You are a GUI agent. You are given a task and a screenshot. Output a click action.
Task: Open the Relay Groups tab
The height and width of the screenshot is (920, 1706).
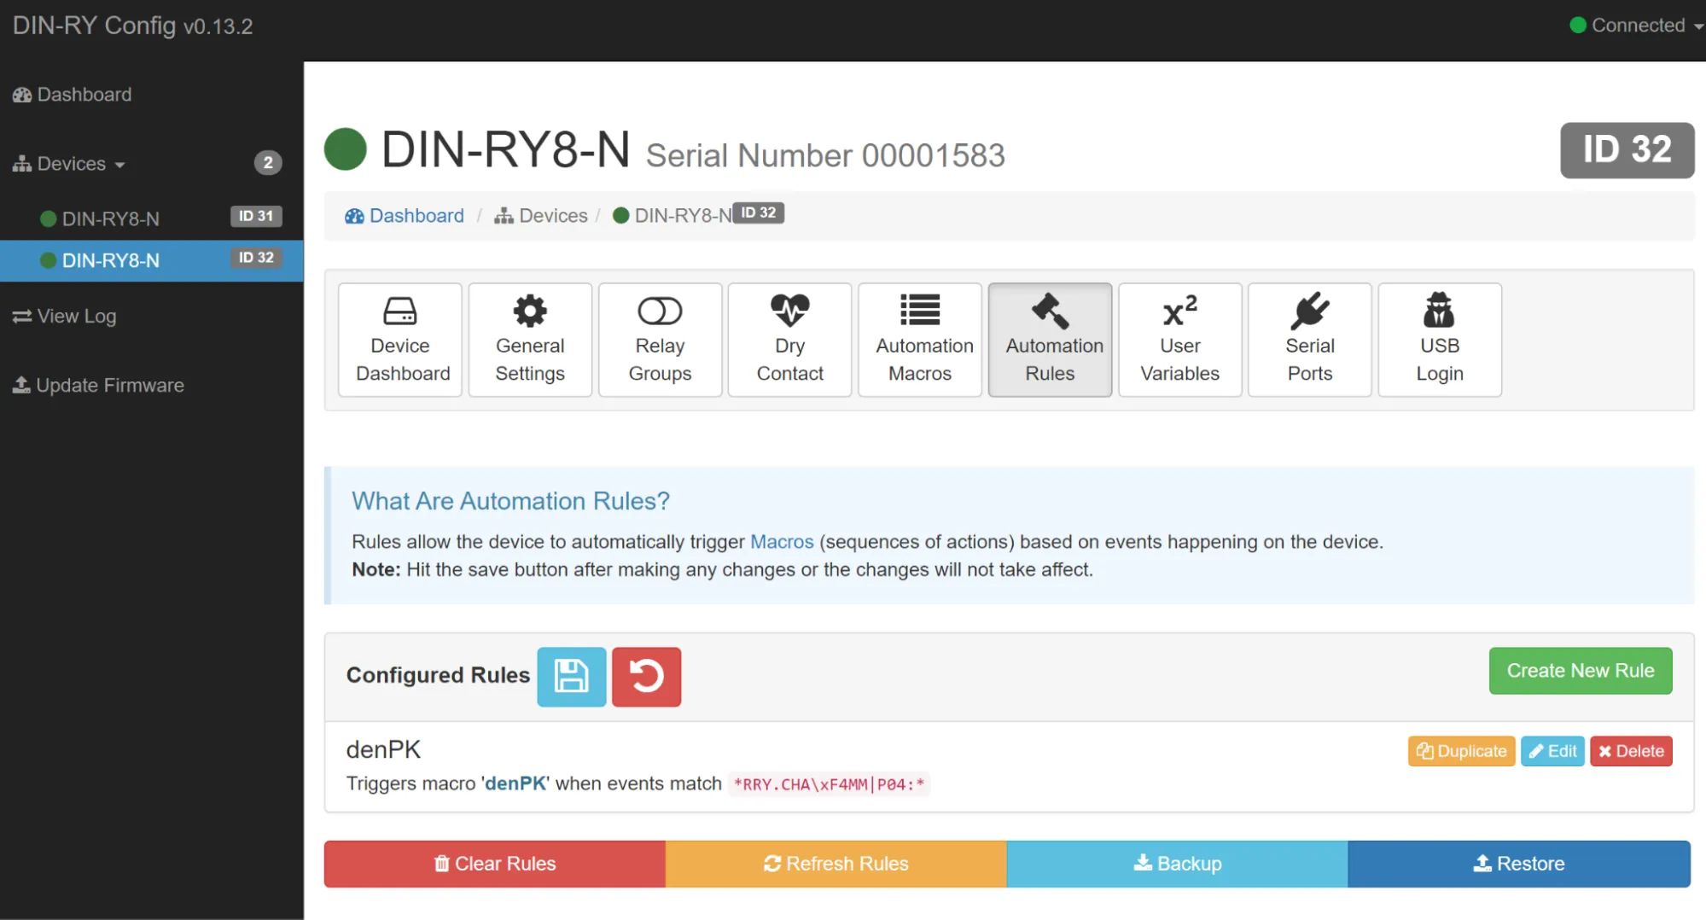point(660,340)
